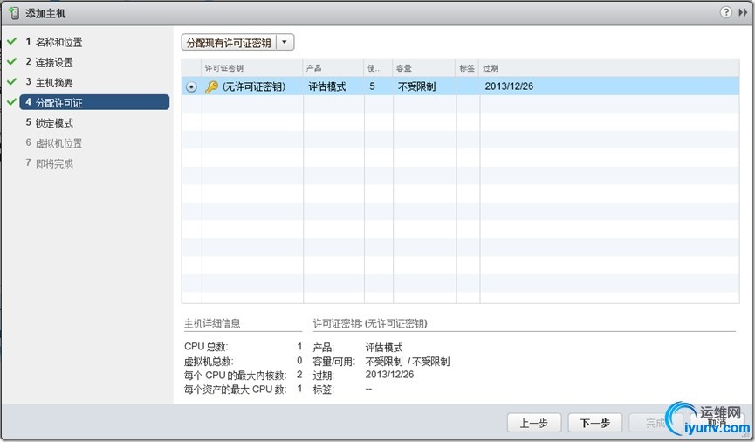Click the 每个 CPU 的最大内核数 label
The width and height of the screenshot is (755, 442).
[235, 375]
